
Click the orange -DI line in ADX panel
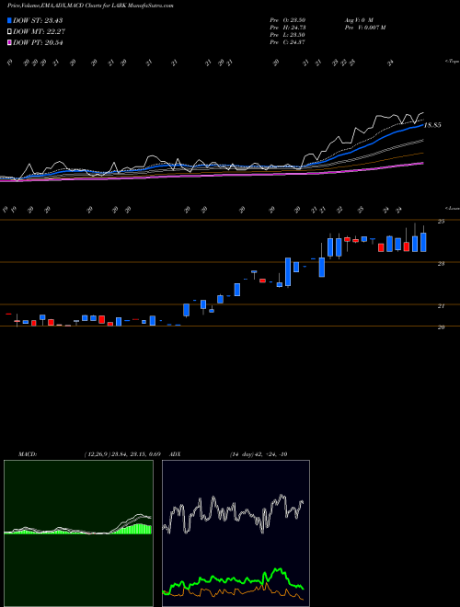tap(233, 591)
